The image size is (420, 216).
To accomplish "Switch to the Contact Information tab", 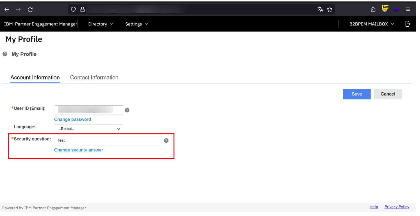I will [x=94, y=78].
